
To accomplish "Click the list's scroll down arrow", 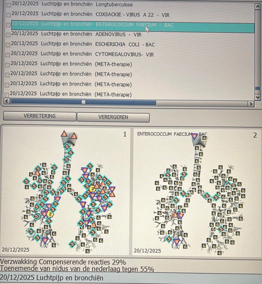I will tap(258, 97).
